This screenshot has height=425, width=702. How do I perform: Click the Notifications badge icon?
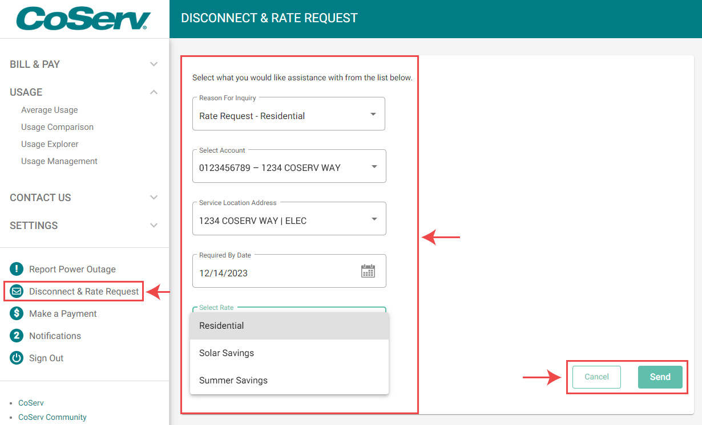coord(17,336)
